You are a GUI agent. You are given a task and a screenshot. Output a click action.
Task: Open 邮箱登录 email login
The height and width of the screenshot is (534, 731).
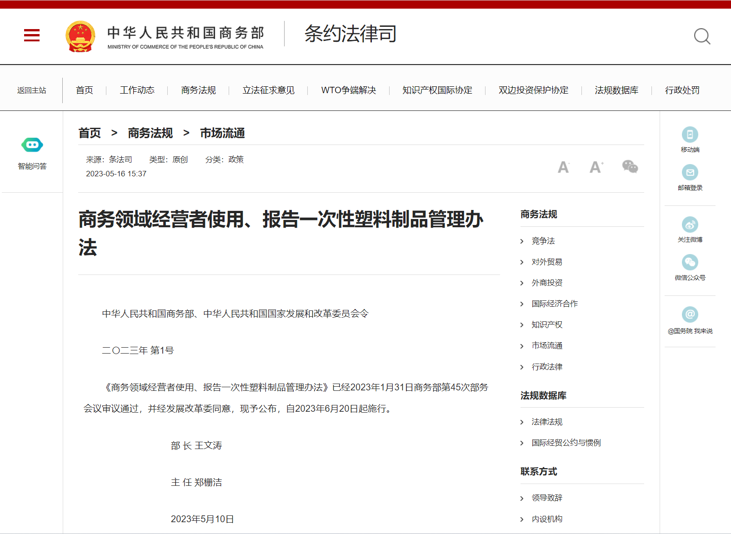690,172
